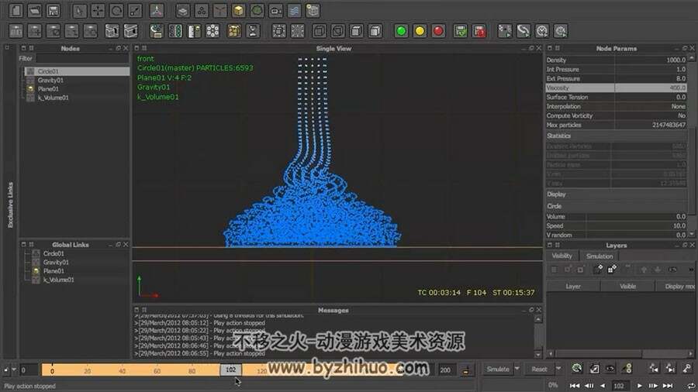This screenshot has height=392, width=698.
Task: Click the Save project floppy icon
Action: [54, 10]
